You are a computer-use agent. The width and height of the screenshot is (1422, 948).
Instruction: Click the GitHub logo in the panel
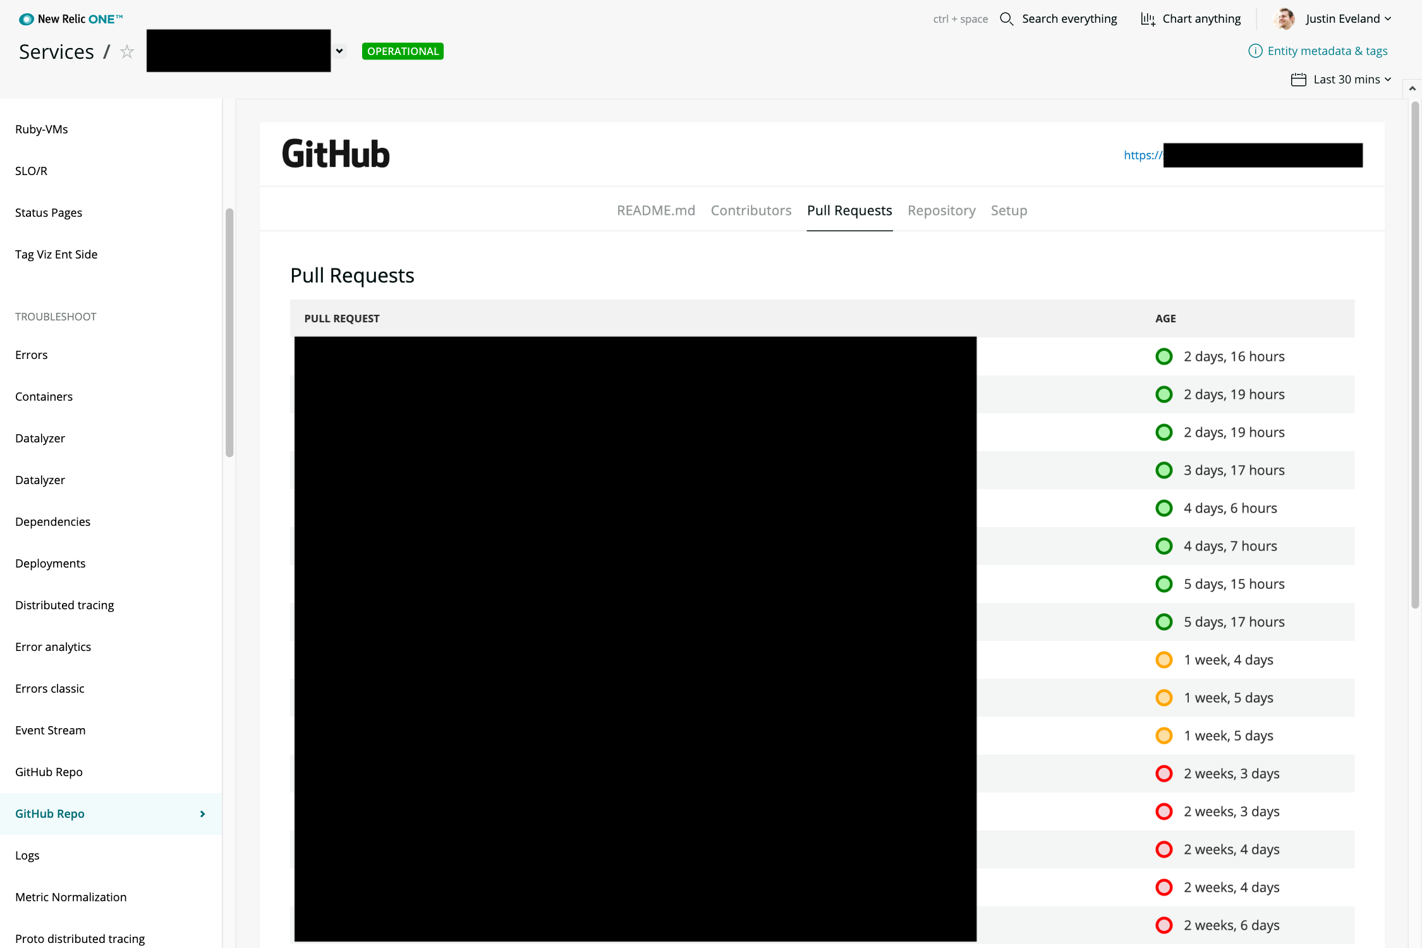336,154
